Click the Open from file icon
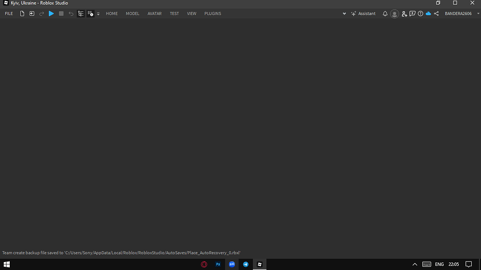 tap(32, 13)
